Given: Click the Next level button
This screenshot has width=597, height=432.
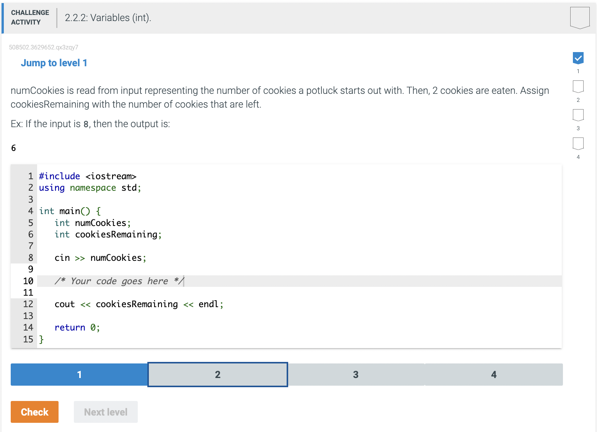Looking at the screenshot, I should click(x=106, y=412).
